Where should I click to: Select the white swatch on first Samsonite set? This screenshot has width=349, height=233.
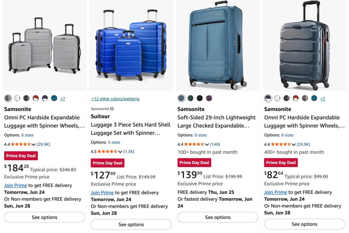coord(17,98)
